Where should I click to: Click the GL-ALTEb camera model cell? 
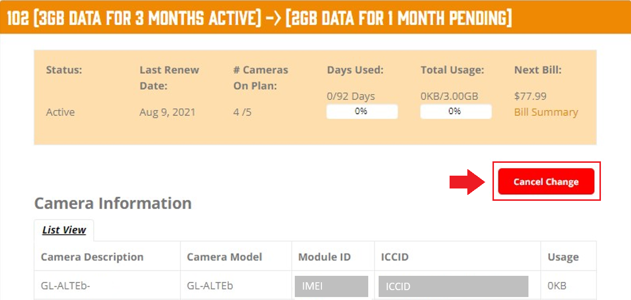236,285
